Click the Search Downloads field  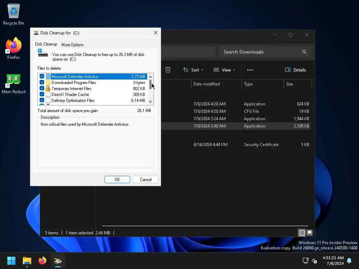pyautogui.click(x=264, y=52)
